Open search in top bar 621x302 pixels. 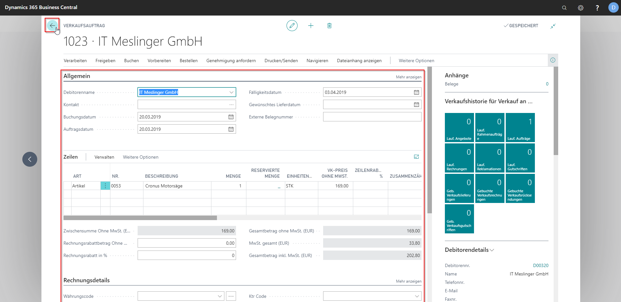(x=564, y=8)
